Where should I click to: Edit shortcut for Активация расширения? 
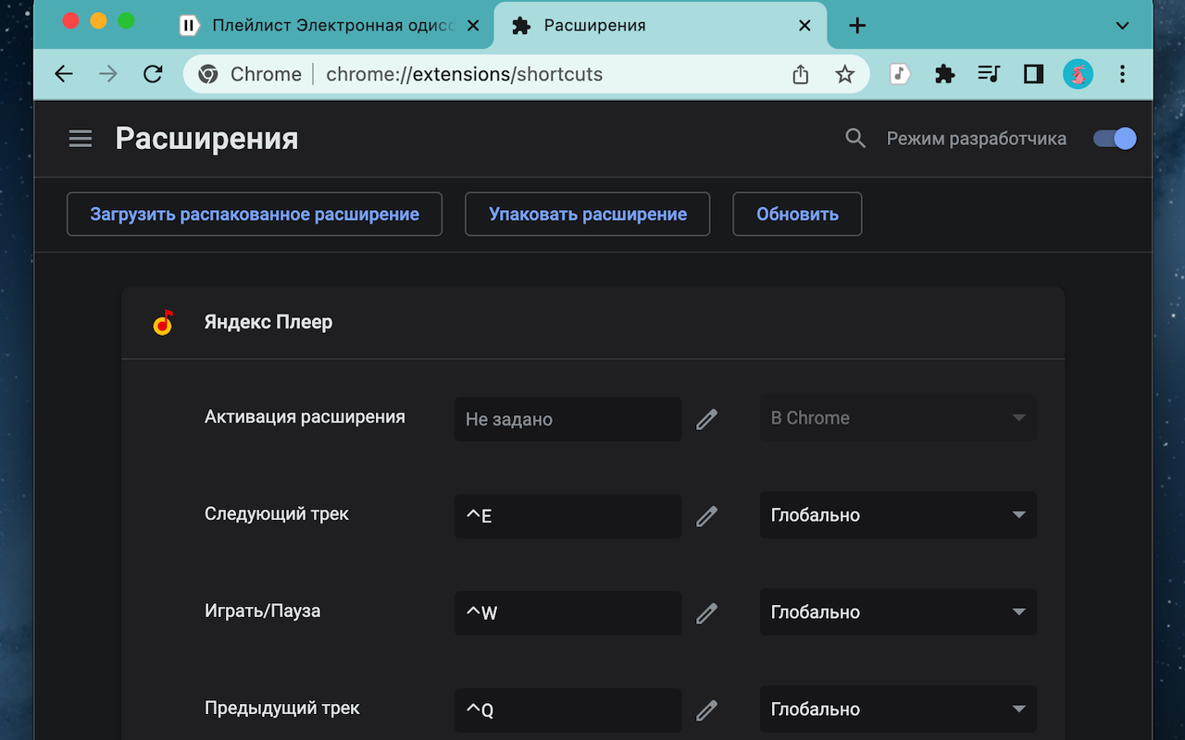tap(707, 419)
